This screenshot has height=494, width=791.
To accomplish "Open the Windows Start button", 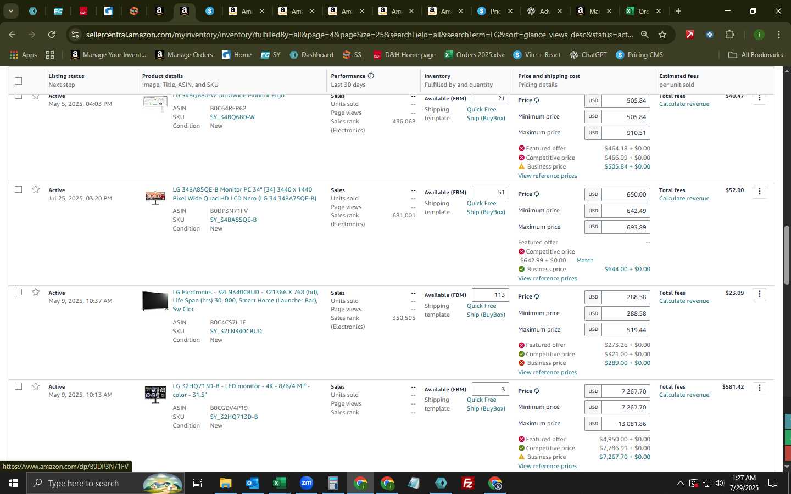I will pyautogui.click(x=13, y=483).
